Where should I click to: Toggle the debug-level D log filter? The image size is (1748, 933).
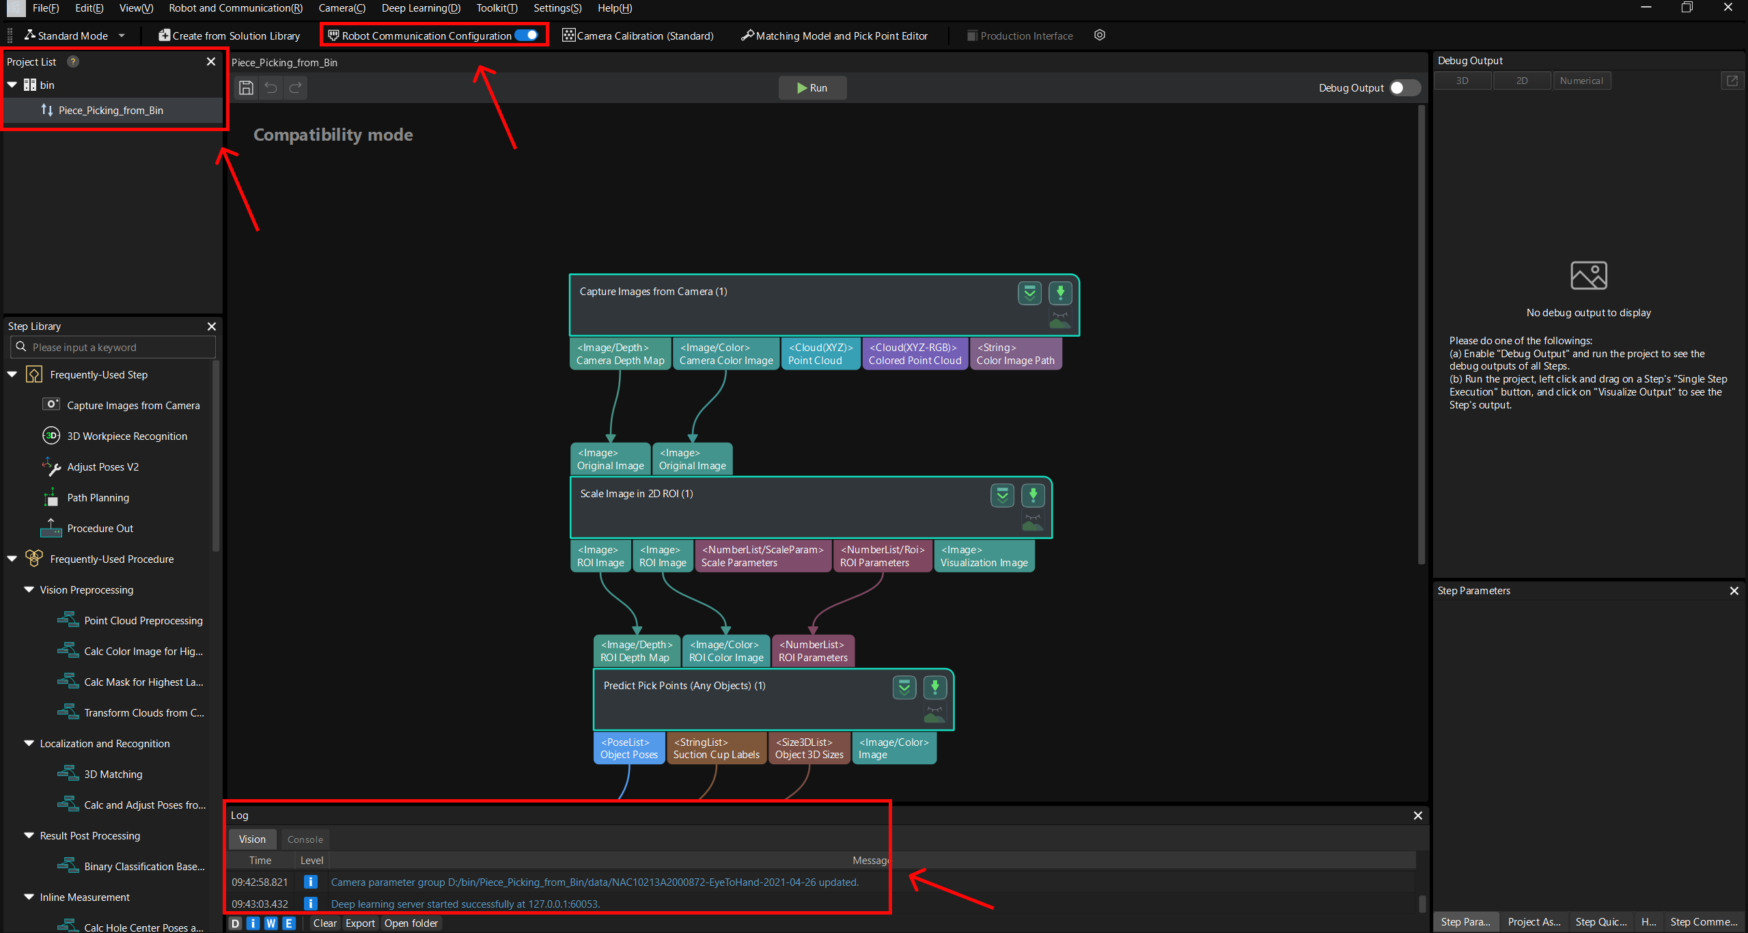click(x=236, y=923)
